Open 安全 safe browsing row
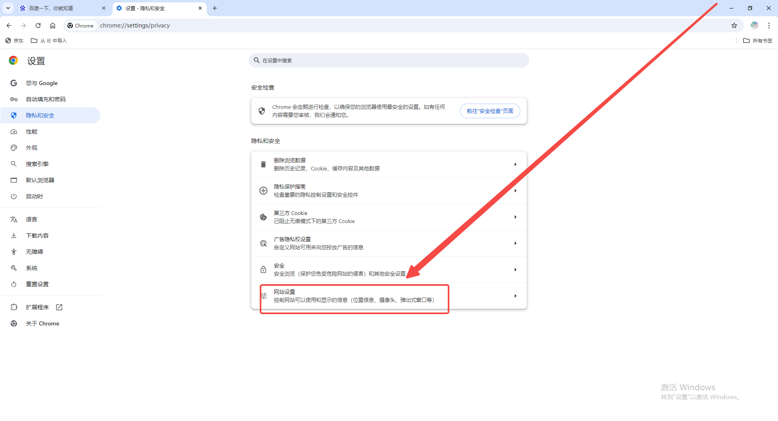 (x=389, y=270)
